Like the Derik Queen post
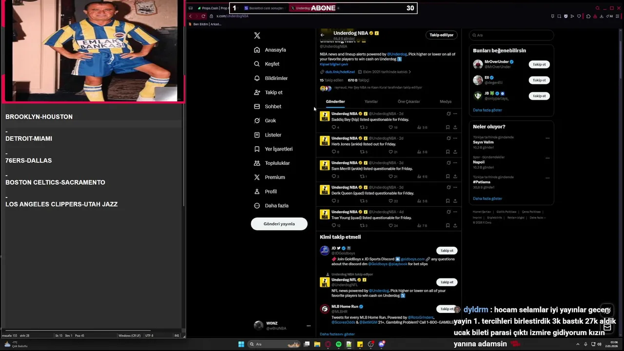Screen dimensions: 624x351 pos(390,201)
